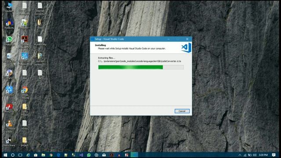Open the VLC media player desktop shortcut
Screen dimensions: 281x158
coord(9,126)
